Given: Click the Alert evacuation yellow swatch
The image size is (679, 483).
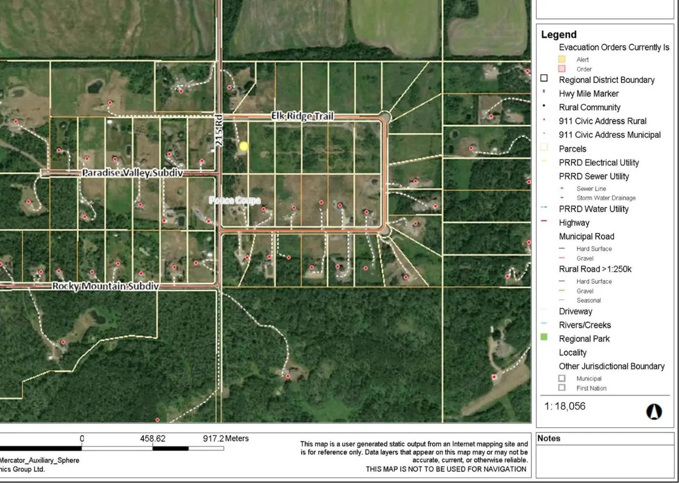Looking at the screenshot, I should click(562, 59).
